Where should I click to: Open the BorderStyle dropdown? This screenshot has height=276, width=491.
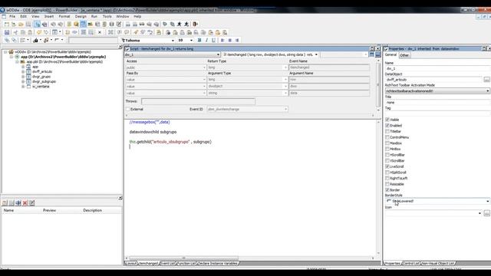(x=488, y=201)
